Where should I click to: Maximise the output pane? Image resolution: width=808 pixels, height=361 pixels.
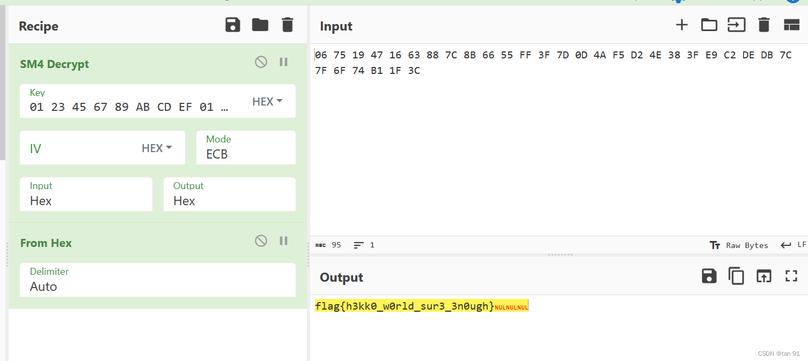791,276
